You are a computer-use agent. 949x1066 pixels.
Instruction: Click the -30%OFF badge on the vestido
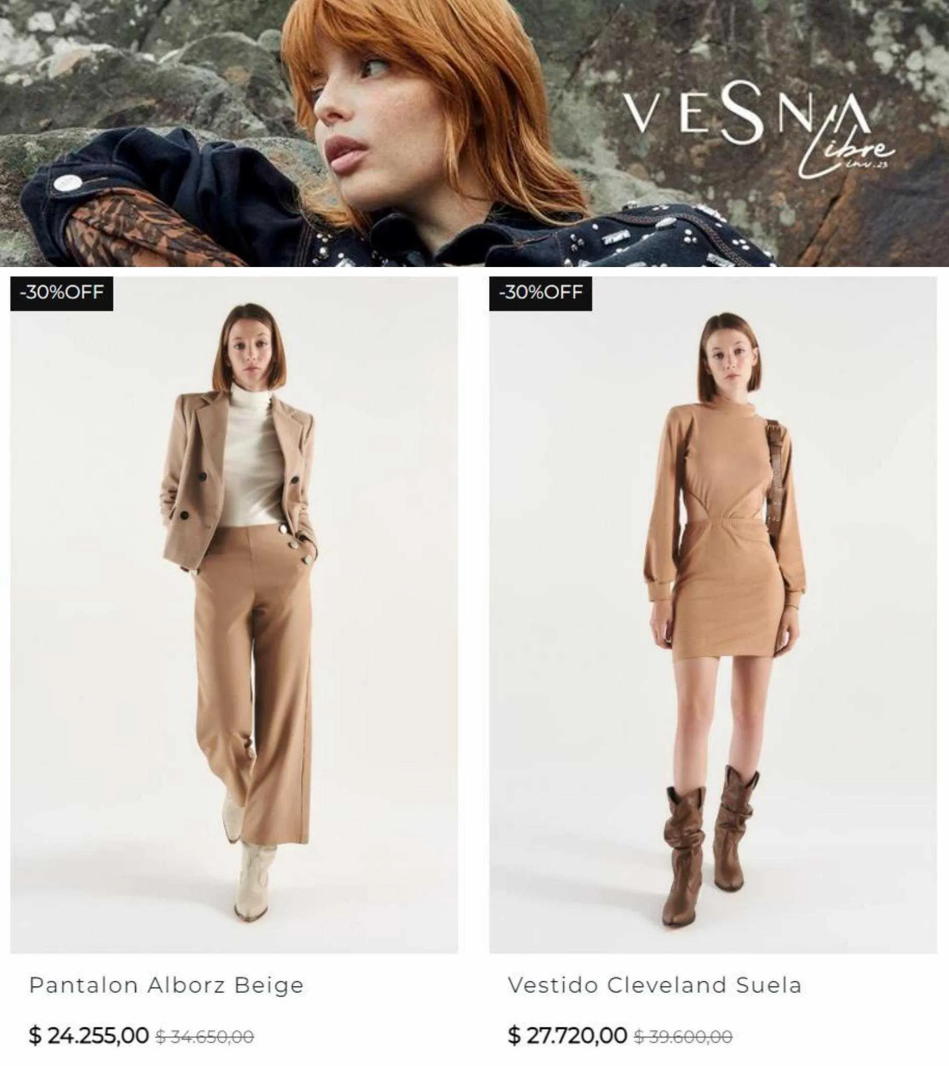pyautogui.click(x=540, y=293)
